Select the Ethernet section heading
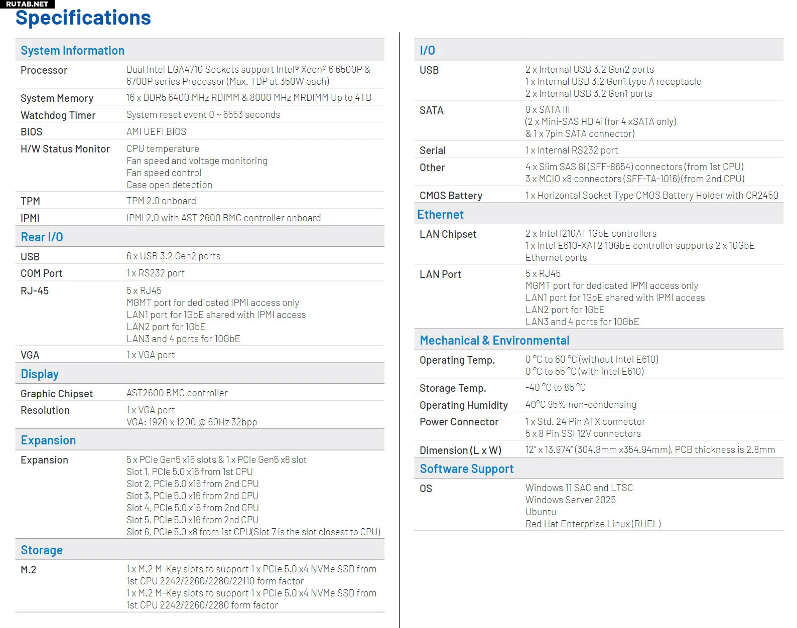 pos(440,215)
